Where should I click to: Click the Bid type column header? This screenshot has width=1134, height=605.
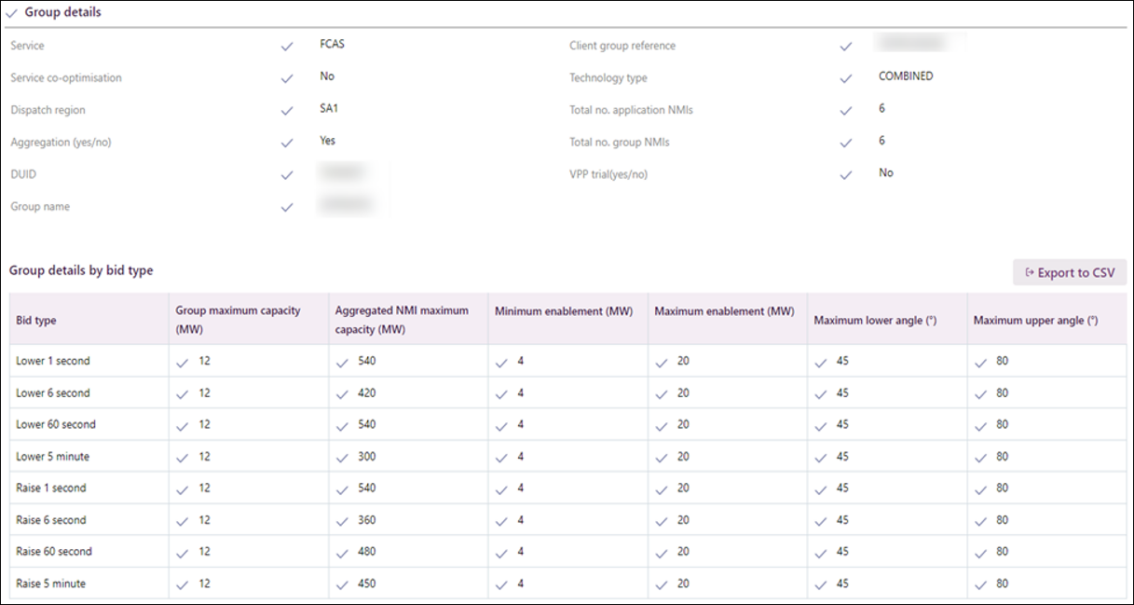(x=36, y=321)
